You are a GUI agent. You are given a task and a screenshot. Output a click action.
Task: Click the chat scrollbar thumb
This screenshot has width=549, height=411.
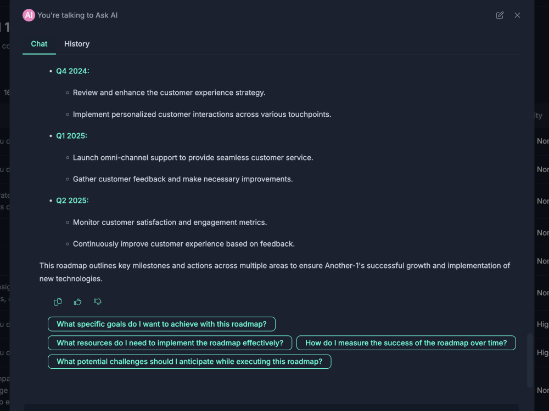(x=530, y=360)
